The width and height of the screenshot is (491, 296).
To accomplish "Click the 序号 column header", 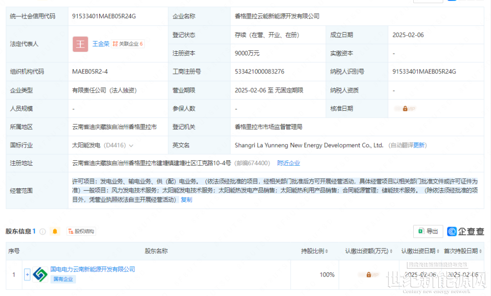I will pyautogui.click(x=14, y=251).
